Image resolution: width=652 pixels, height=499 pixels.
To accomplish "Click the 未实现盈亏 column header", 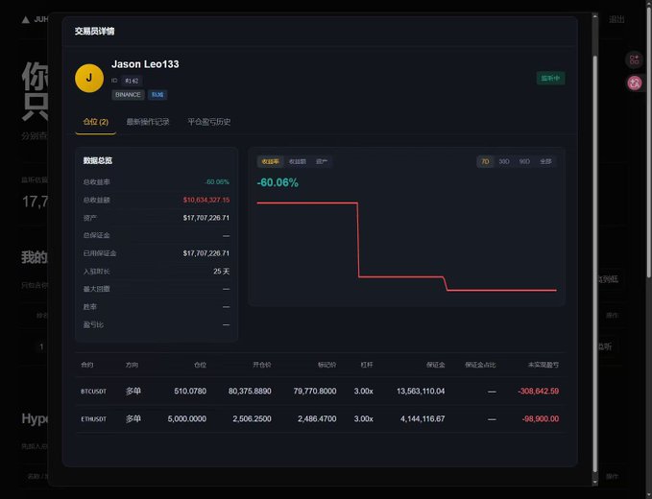I will tap(543, 365).
